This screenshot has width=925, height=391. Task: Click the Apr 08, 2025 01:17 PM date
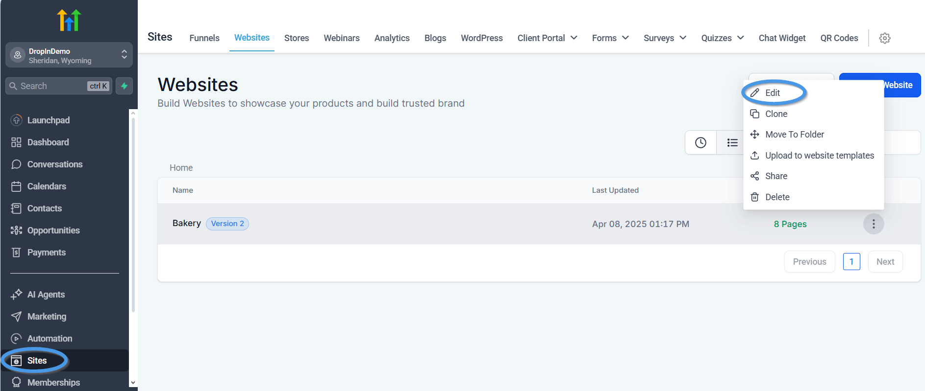click(x=641, y=224)
